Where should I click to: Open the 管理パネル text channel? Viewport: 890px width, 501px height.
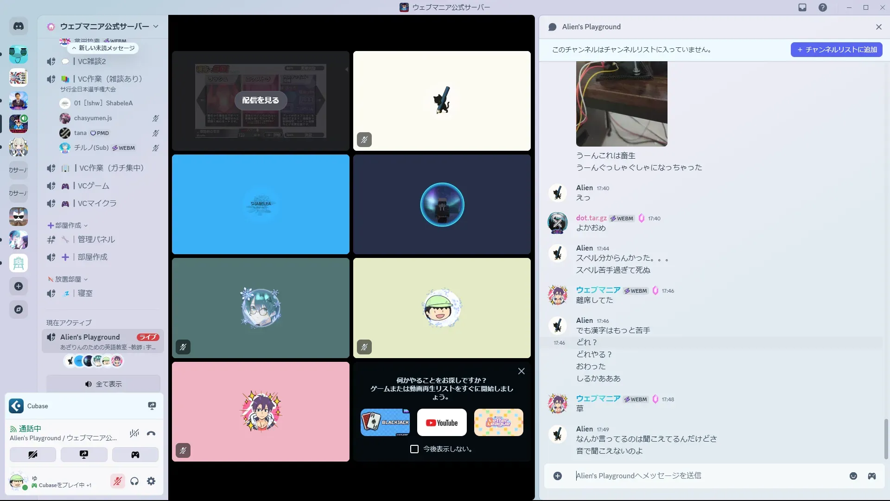pos(96,239)
